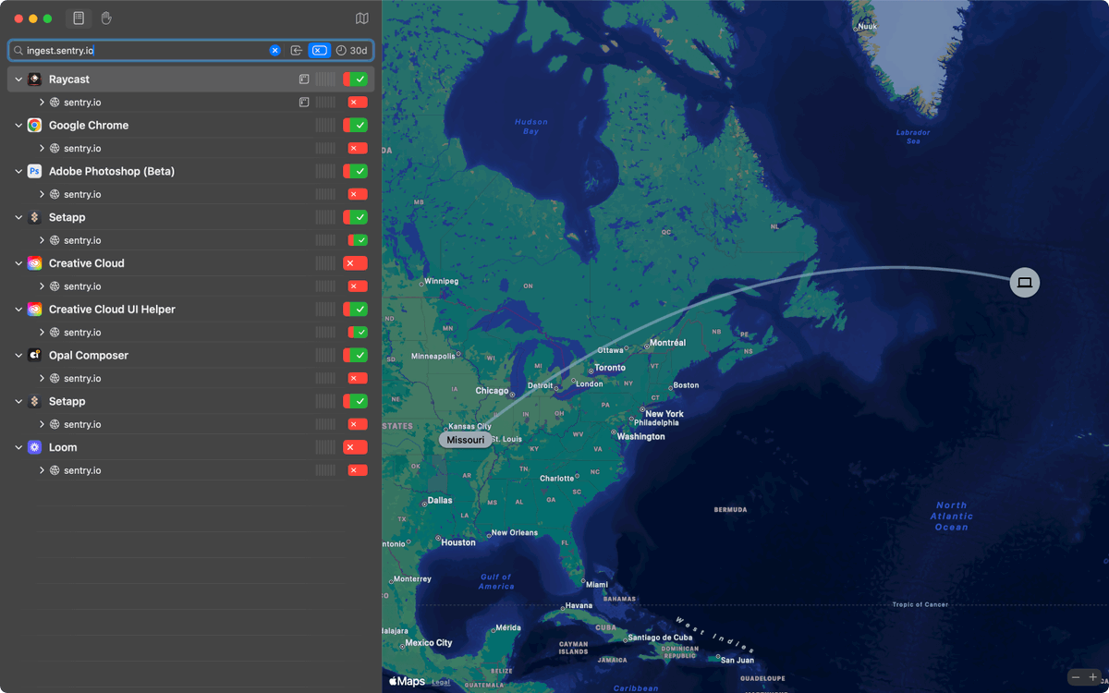Viewport: 1109px width, 693px height.
Task: Click globe icon of sentry.io under Google Chrome
Action: pos(55,148)
